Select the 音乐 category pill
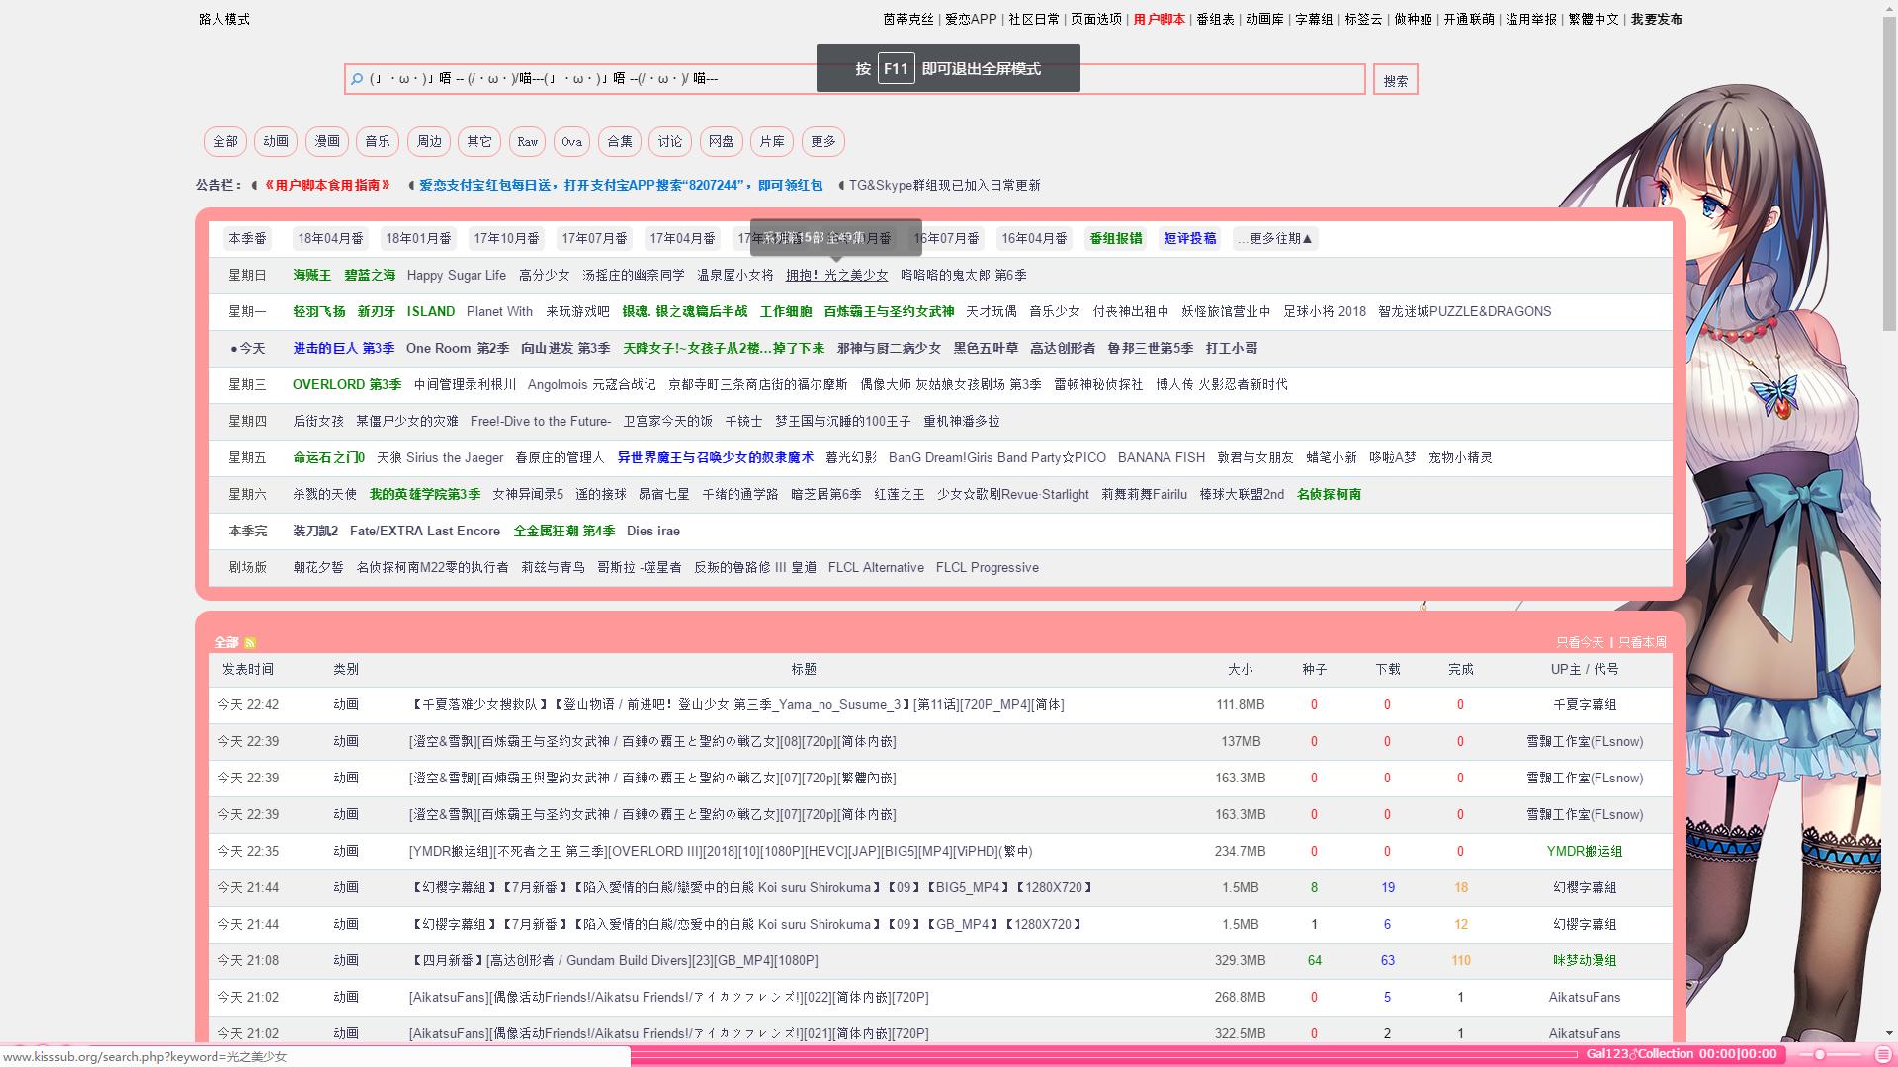 tap(378, 141)
